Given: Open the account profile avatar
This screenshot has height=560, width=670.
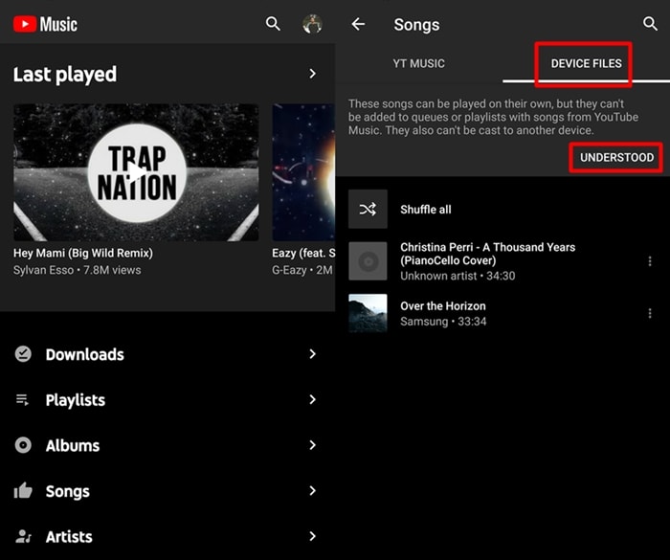Looking at the screenshot, I should 312,24.
